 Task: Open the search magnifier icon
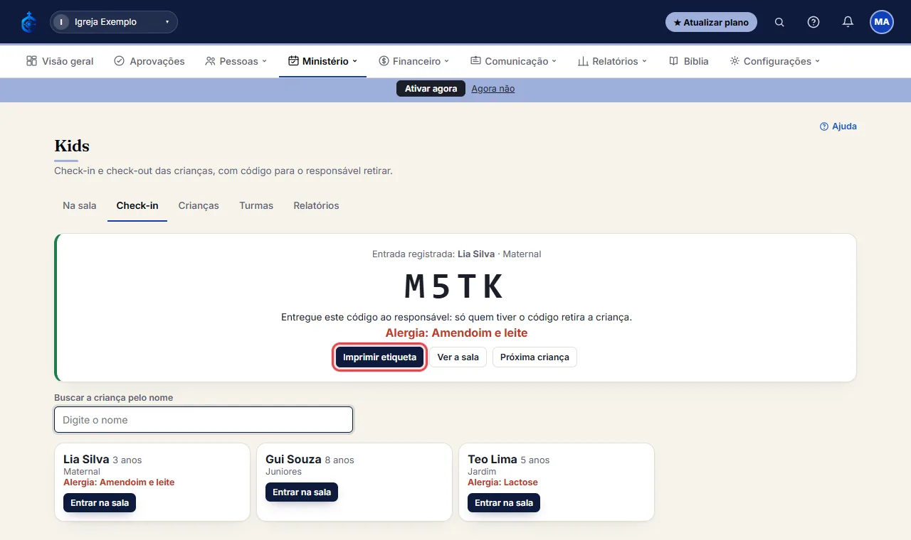coord(779,22)
